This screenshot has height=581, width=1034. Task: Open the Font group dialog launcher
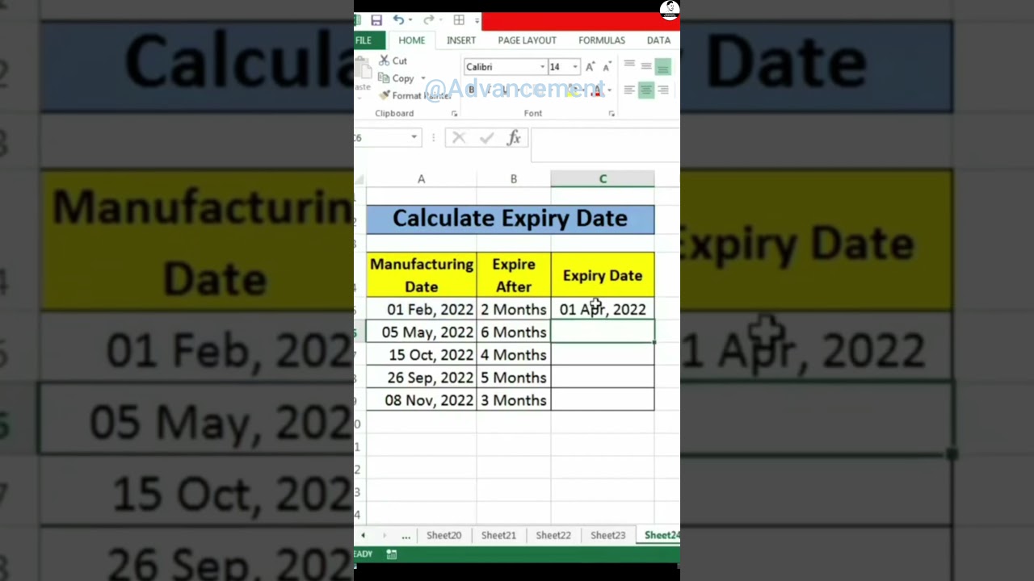(x=612, y=114)
